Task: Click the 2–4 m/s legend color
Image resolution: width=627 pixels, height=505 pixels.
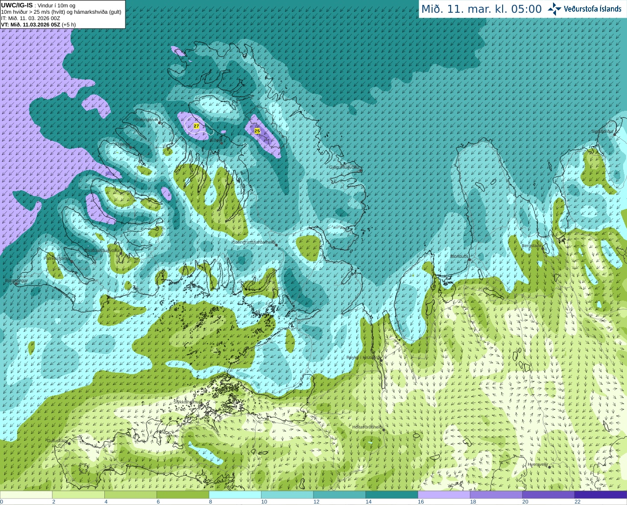Action: click(x=78, y=495)
